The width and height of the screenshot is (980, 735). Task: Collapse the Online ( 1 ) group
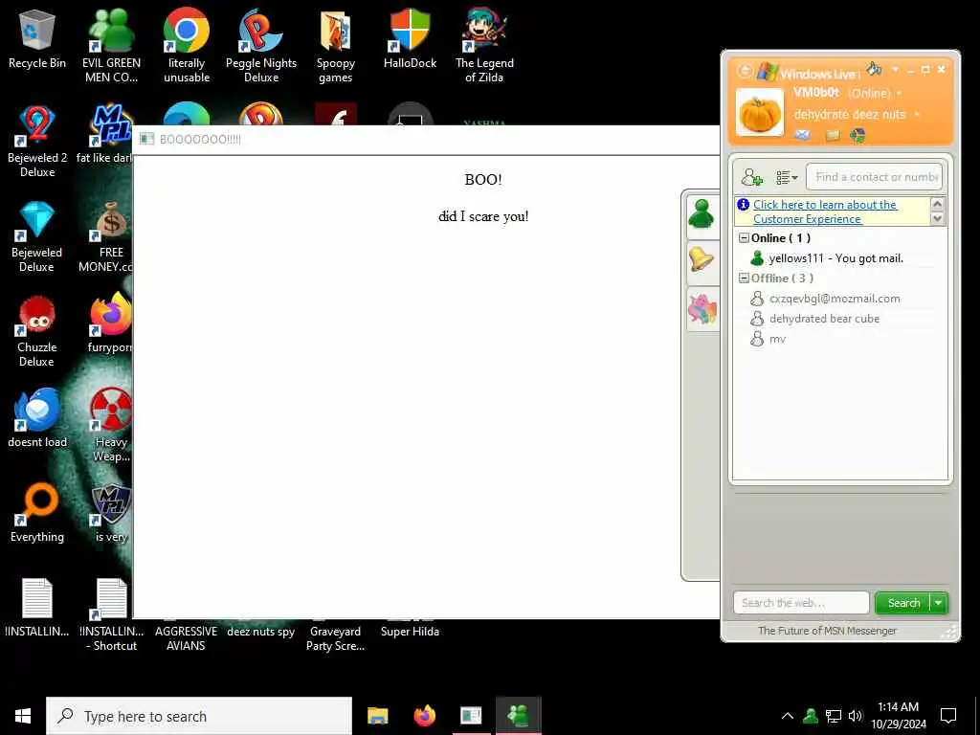744,238
